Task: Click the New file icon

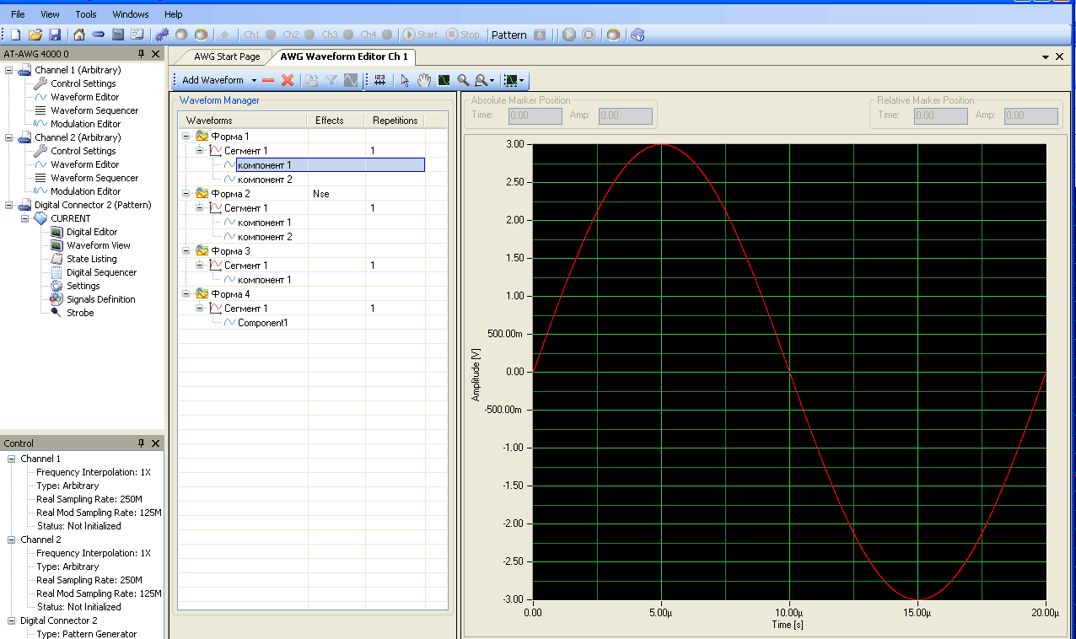Action: [16, 35]
